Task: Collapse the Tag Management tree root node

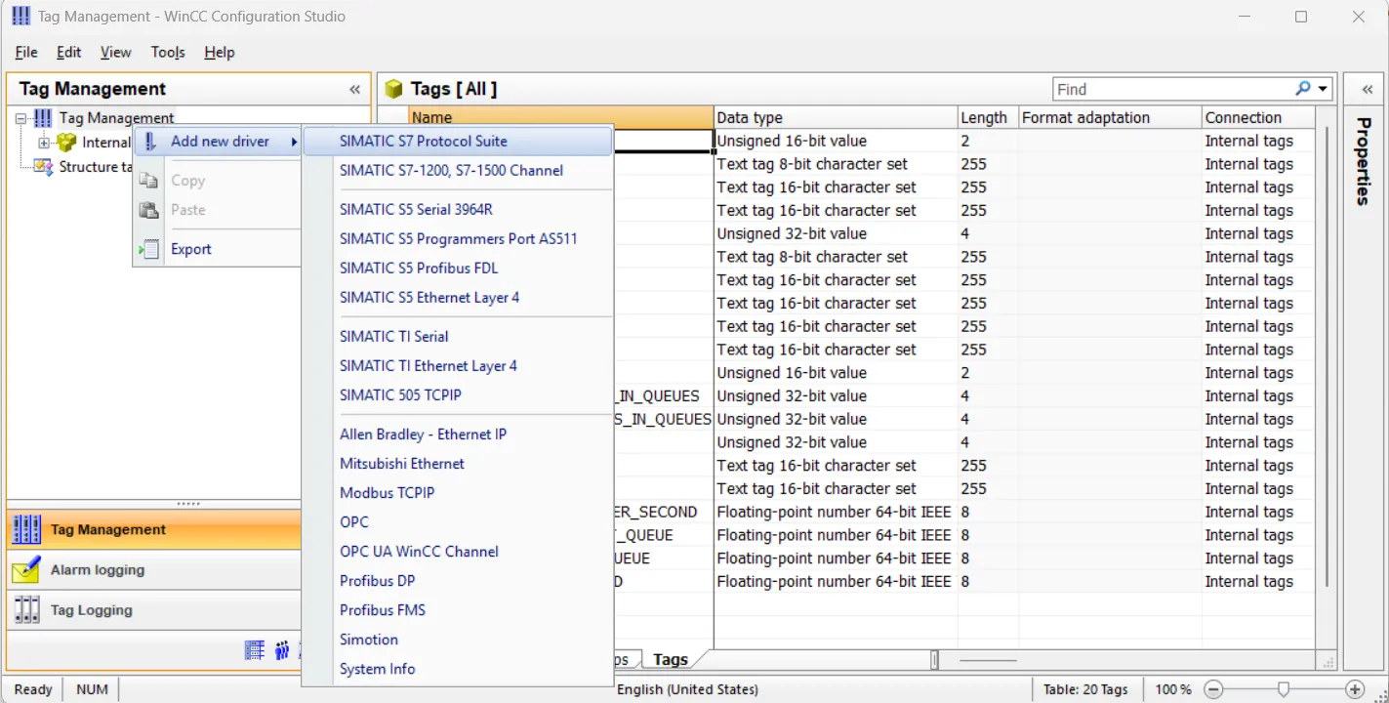Action: point(22,118)
